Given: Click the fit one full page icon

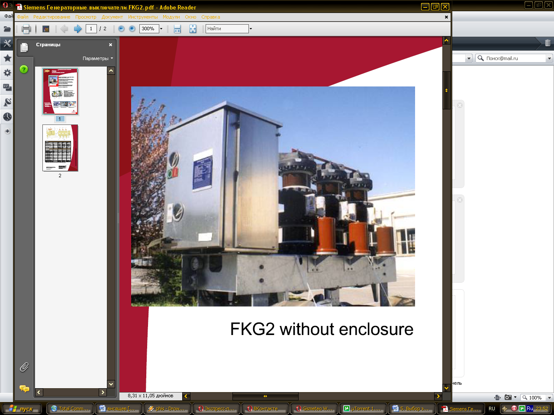Looking at the screenshot, I should (x=193, y=29).
